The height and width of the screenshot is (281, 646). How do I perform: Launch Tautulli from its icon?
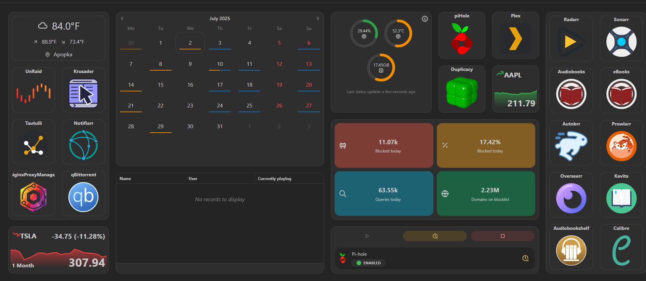(x=33, y=145)
